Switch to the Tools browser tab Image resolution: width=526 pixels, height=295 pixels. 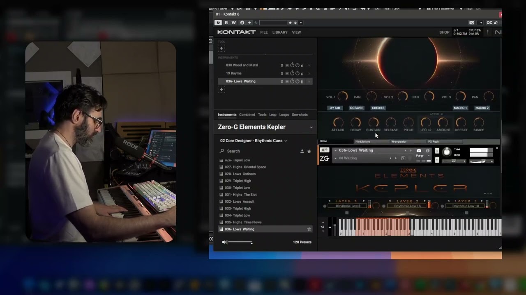point(262,115)
